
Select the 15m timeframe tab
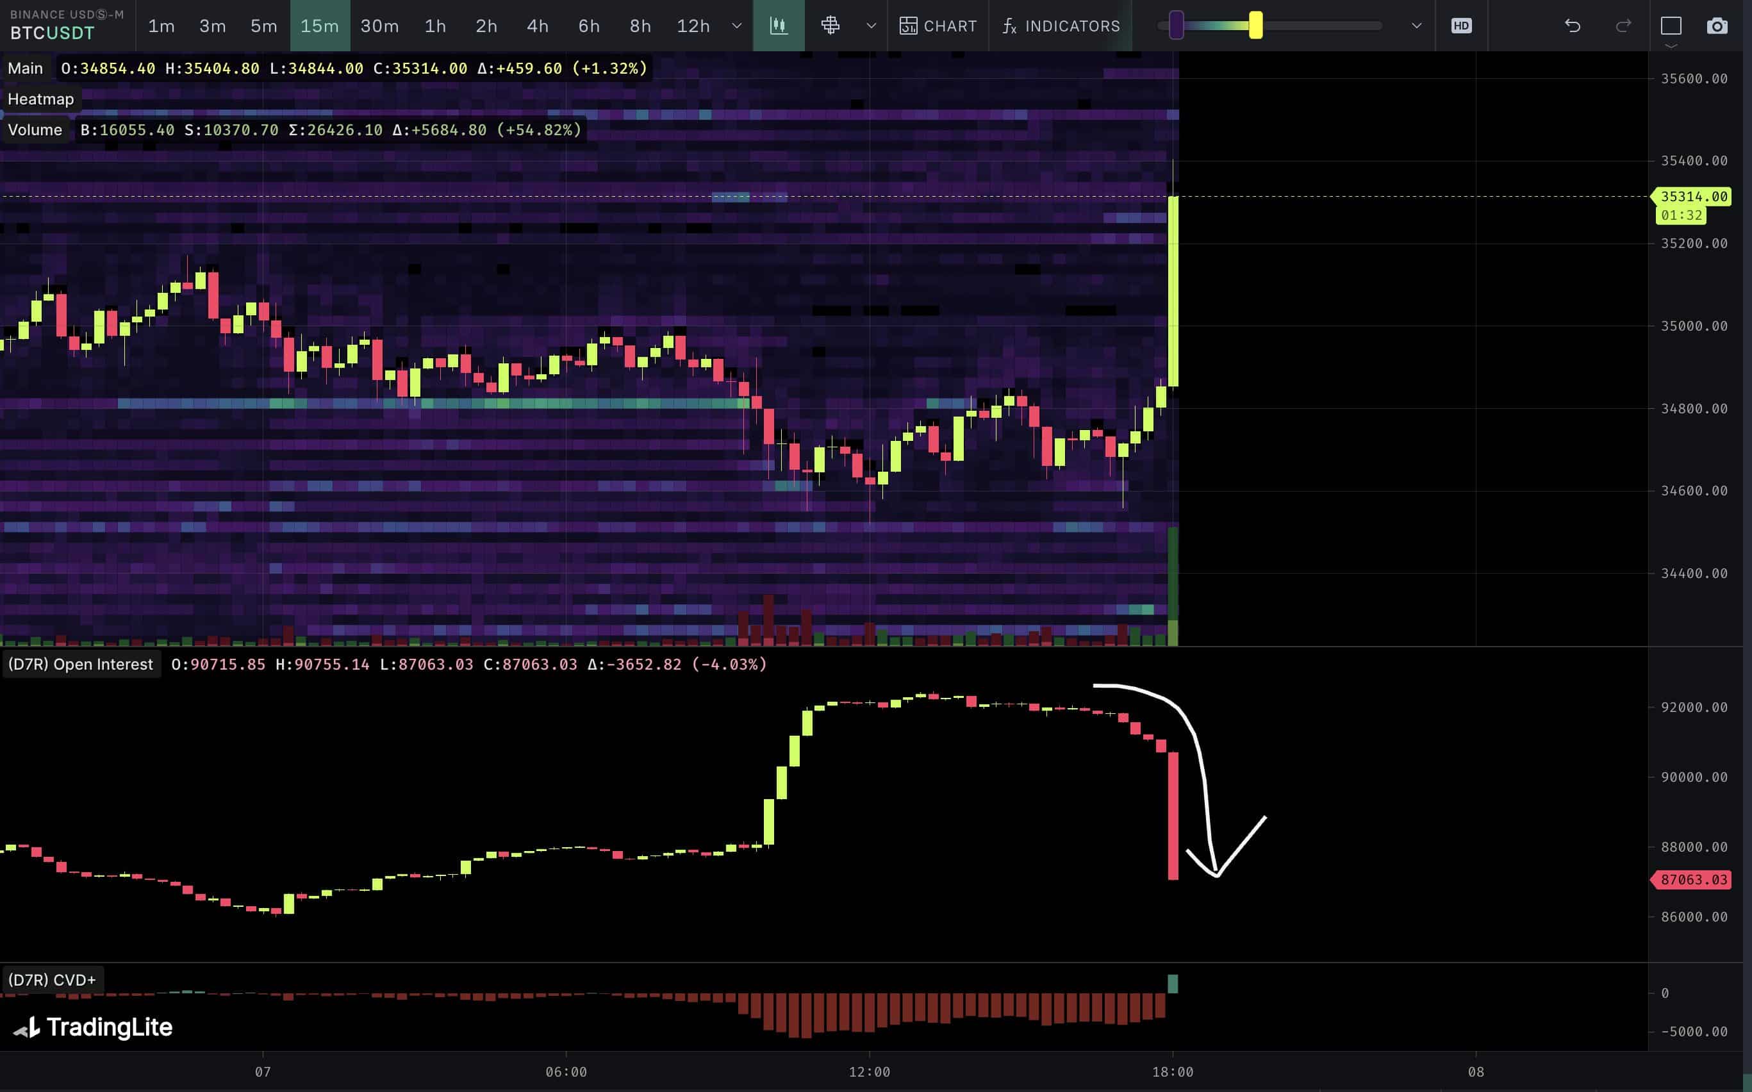pos(320,25)
